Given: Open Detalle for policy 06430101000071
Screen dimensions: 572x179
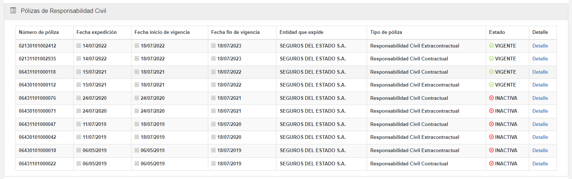Looking at the screenshot, I should (540, 111).
